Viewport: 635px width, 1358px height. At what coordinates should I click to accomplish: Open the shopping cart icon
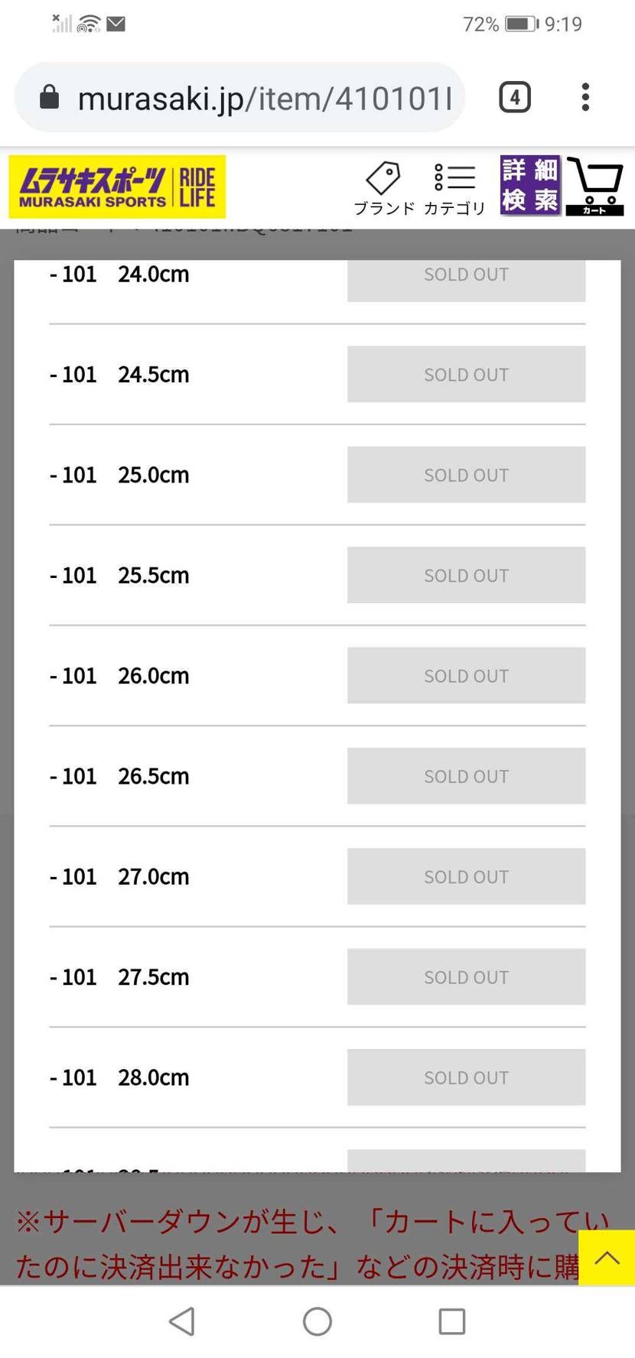[x=594, y=186]
